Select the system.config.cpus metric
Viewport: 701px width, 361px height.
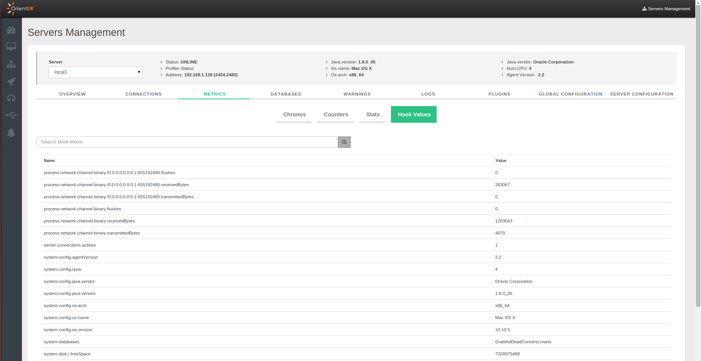coord(63,269)
